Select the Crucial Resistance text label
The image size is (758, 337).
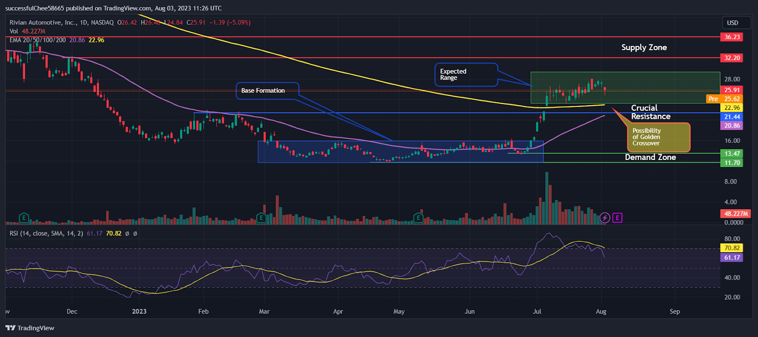tap(650, 112)
